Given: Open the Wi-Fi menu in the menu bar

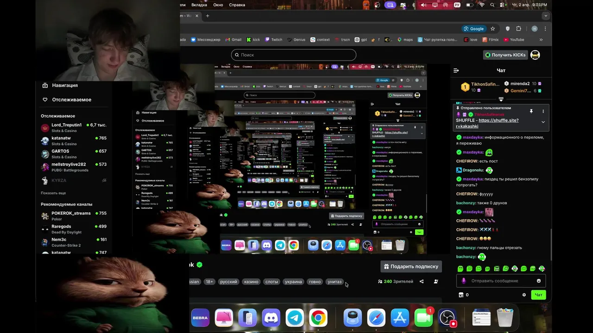Looking at the screenshot, I should point(482,5).
